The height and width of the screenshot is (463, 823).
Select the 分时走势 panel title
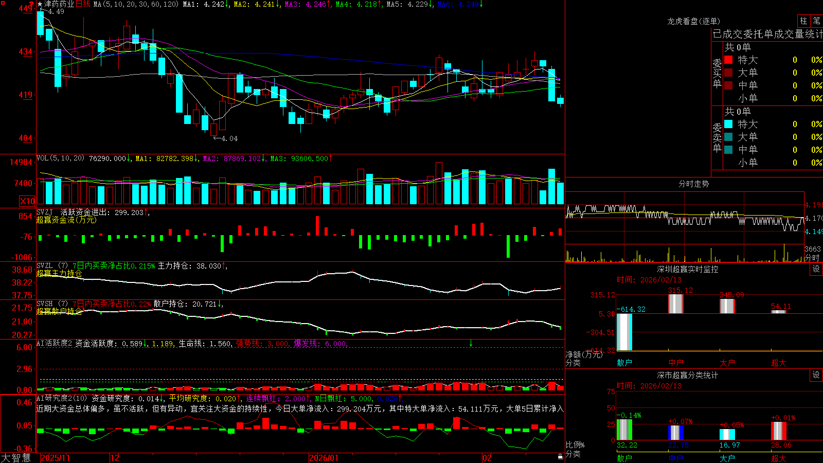pos(693,184)
